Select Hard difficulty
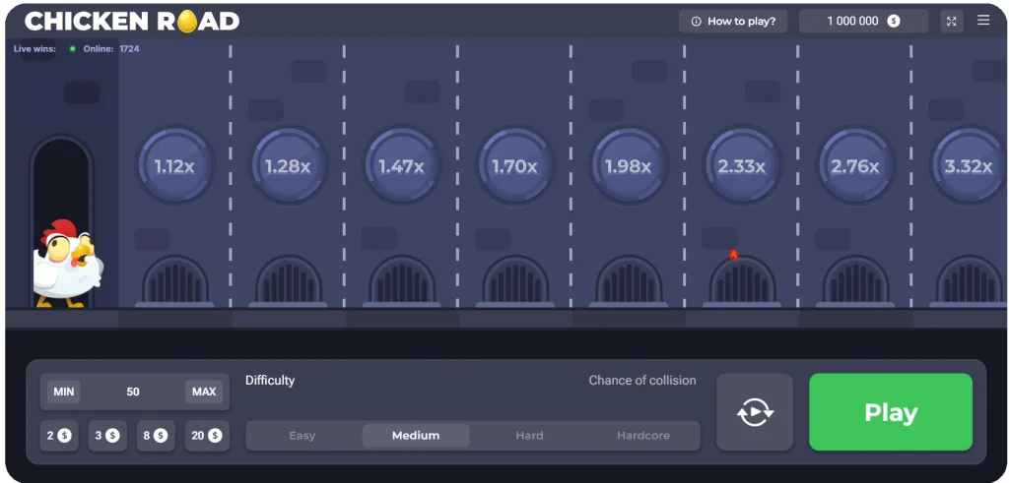 pos(529,436)
